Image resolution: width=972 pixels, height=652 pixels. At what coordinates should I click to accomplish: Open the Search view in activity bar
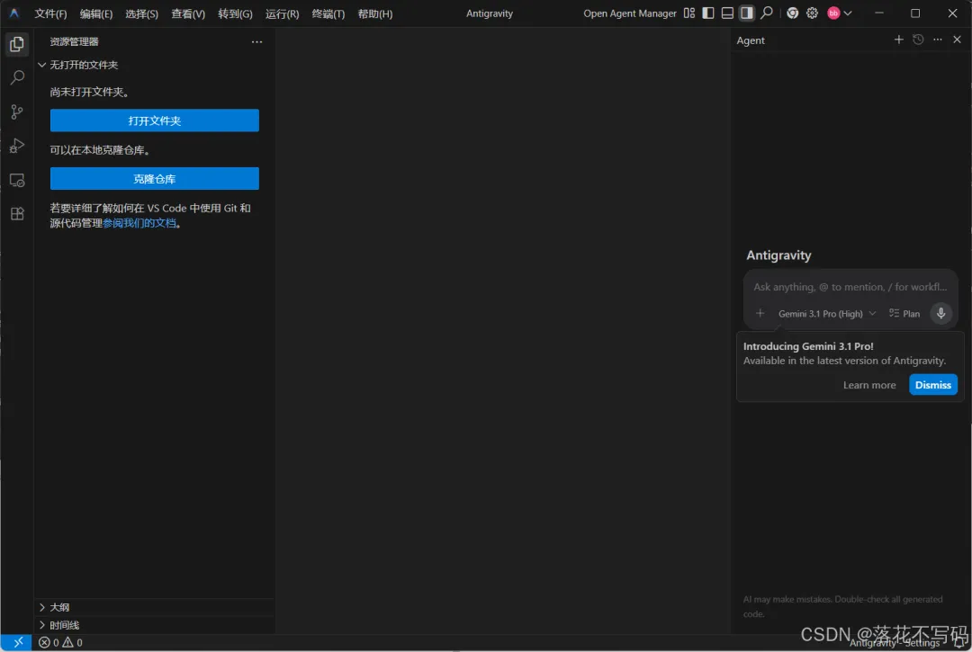click(x=17, y=77)
